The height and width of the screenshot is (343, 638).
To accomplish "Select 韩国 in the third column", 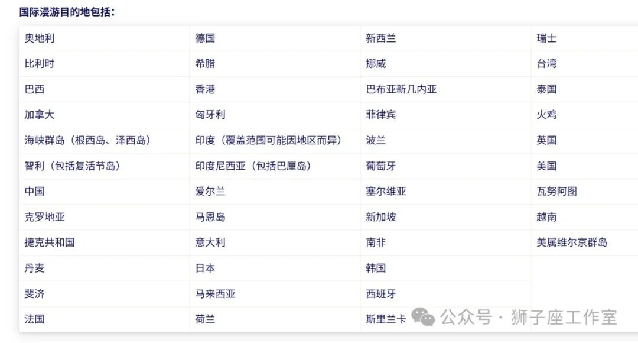I will click(x=377, y=268).
